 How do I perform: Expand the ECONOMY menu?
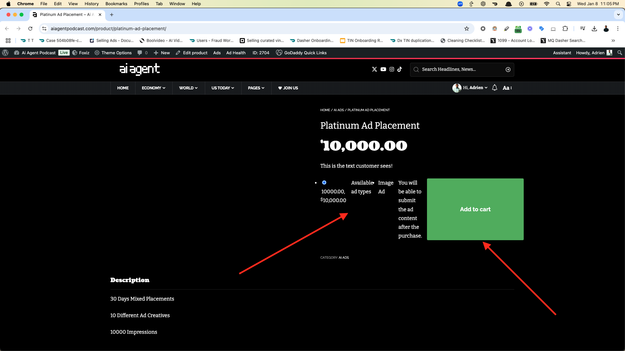[x=153, y=88]
